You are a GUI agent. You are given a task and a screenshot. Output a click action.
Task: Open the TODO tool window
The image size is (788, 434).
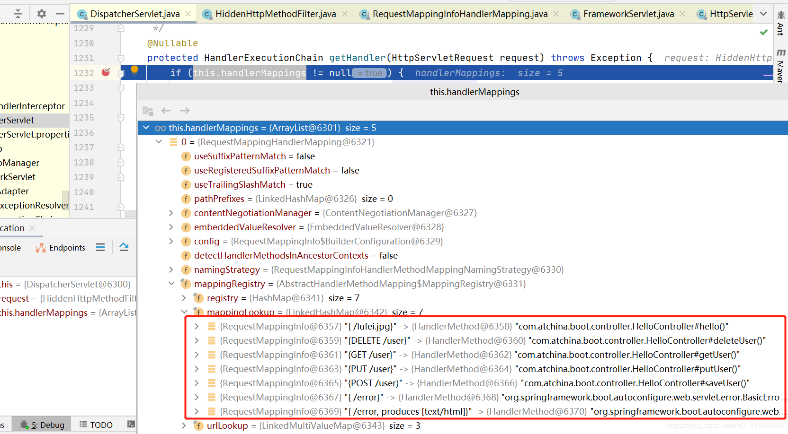point(96,425)
